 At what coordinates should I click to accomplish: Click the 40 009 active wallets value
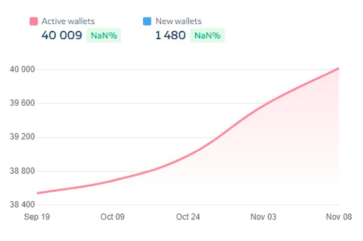[x=62, y=35]
